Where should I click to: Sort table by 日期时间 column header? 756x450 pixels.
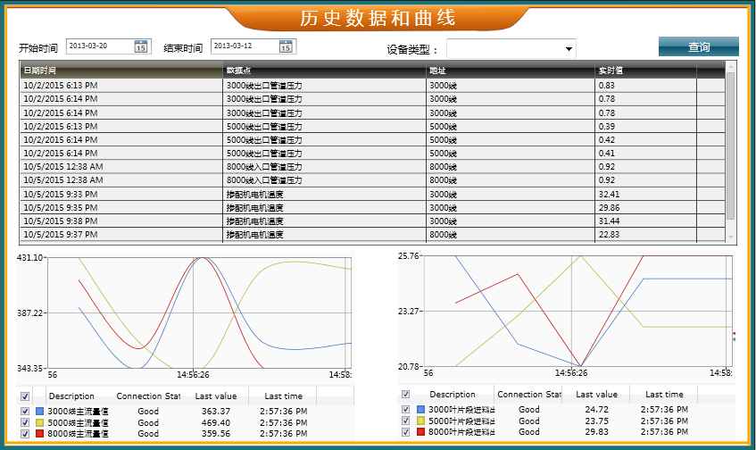point(120,70)
